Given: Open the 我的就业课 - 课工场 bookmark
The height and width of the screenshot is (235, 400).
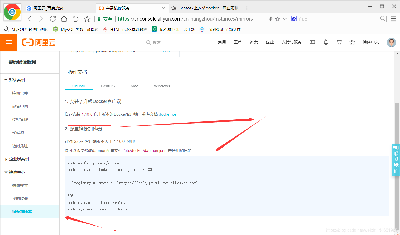Looking at the screenshot, I should click(174, 29).
